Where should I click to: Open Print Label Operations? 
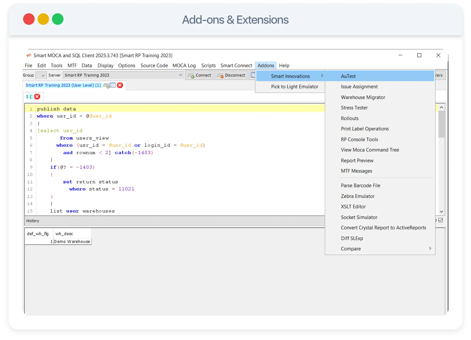pyautogui.click(x=380, y=129)
